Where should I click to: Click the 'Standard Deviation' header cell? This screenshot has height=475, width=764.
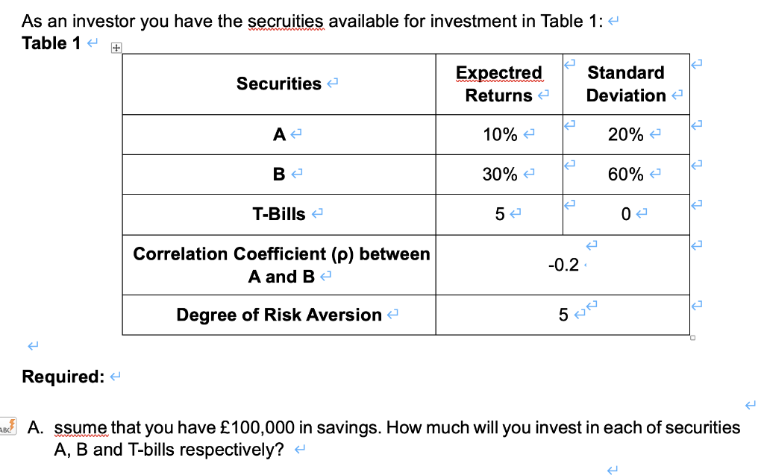pos(626,84)
